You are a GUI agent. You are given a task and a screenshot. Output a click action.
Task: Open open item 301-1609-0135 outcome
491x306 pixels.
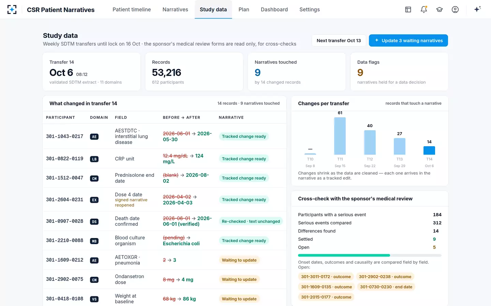(326, 287)
